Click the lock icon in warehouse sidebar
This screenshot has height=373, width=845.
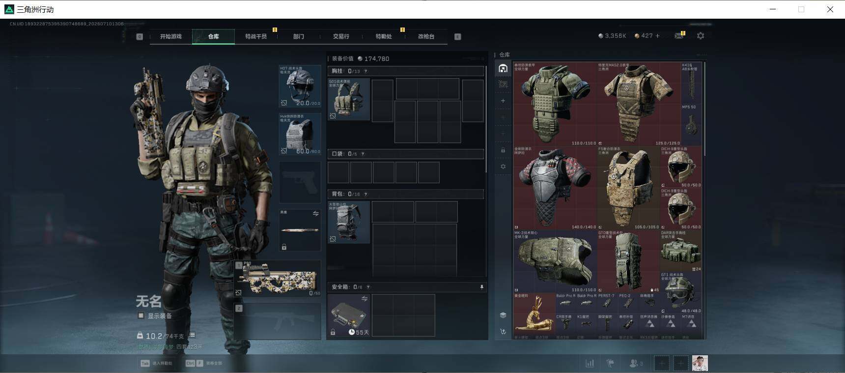(x=503, y=150)
